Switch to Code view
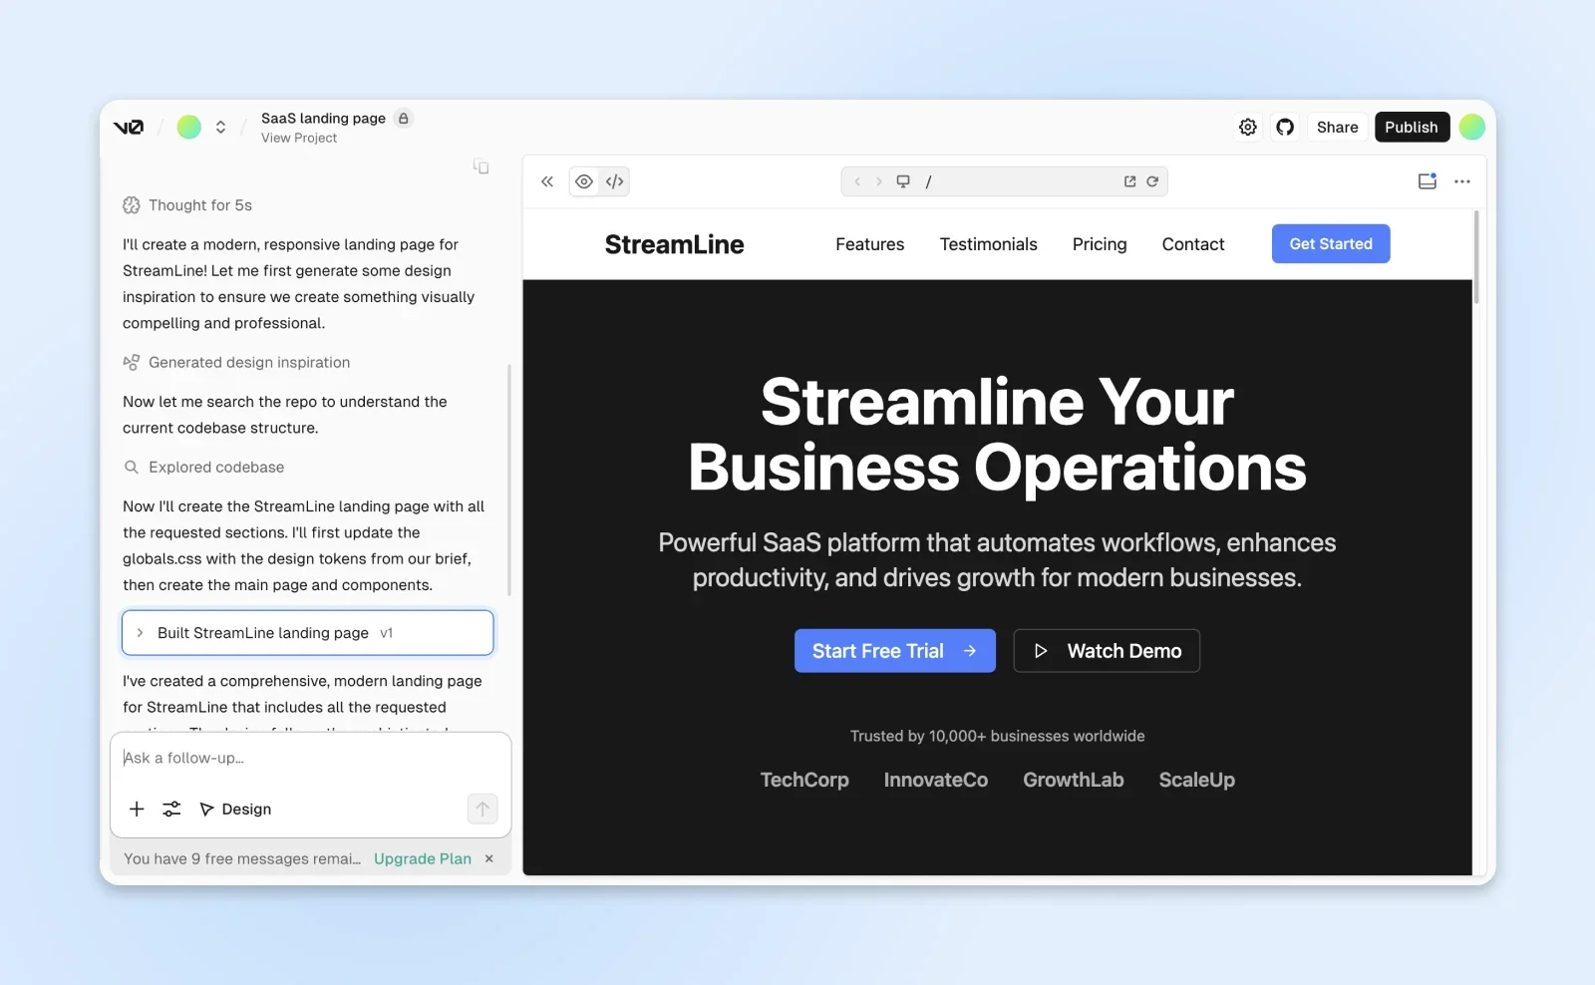Image resolution: width=1595 pixels, height=985 pixels. coord(614,181)
